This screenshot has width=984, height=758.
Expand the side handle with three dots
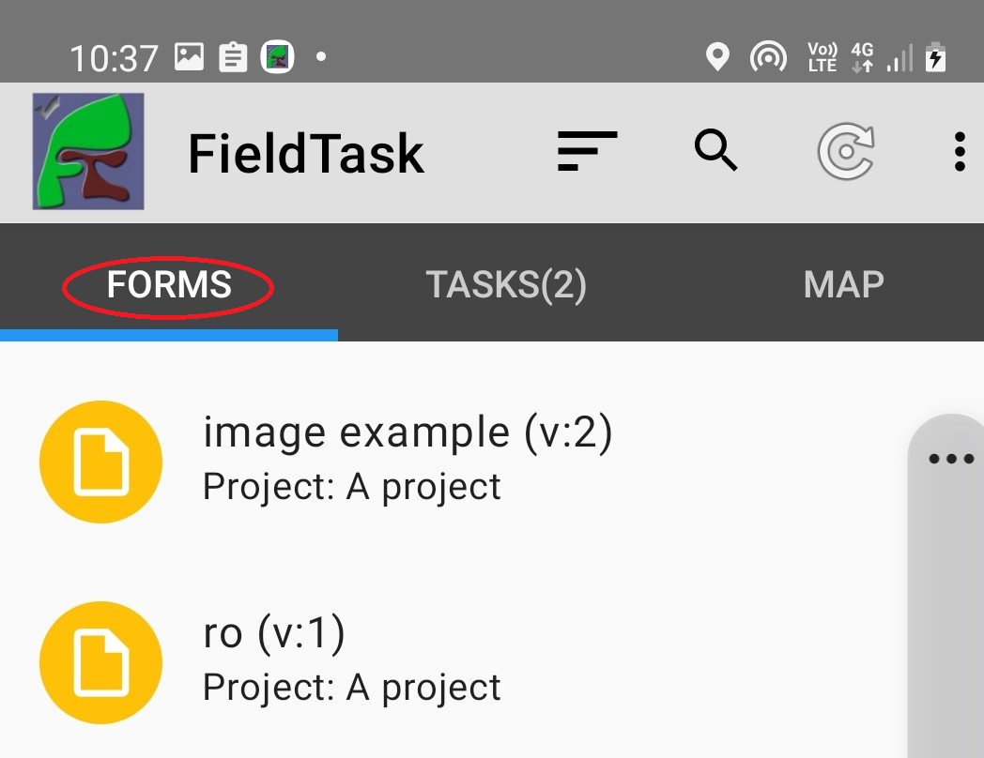[950, 460]
